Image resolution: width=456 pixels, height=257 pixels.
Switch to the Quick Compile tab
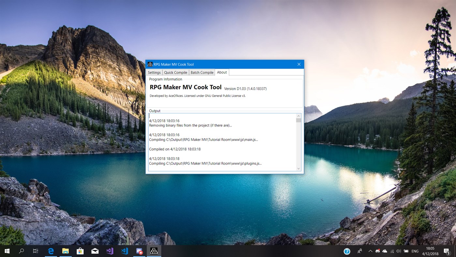click(176, 72)
